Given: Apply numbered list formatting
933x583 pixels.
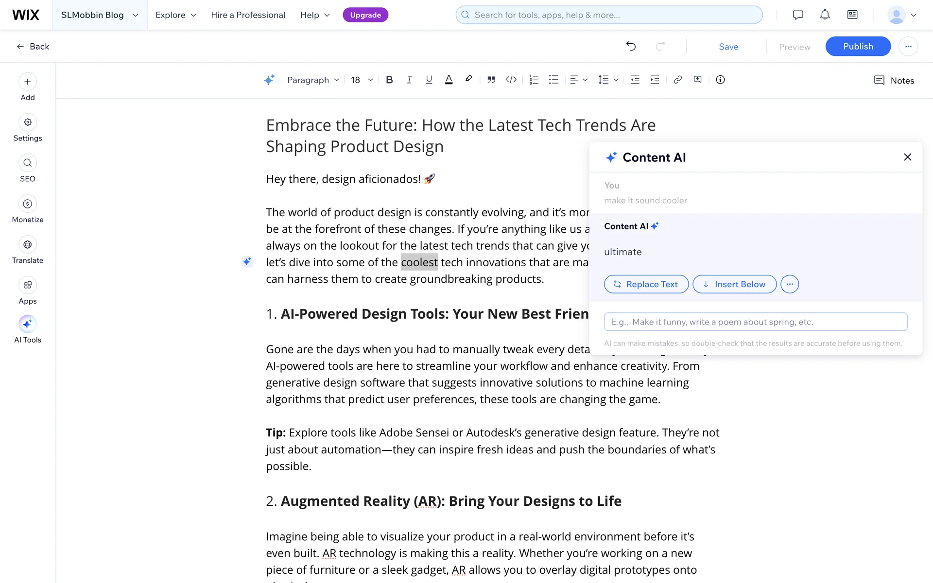Looking at the screenshot, I should (534, 80).
